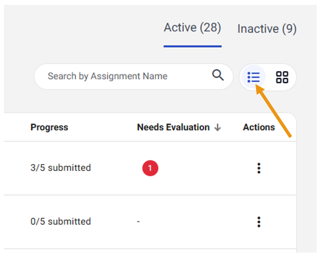The width and height of the screenshot is (319, 253).
Task: Focus the Search by Assignment Name field
Action: pyautogui.click(x=134, y=76)
